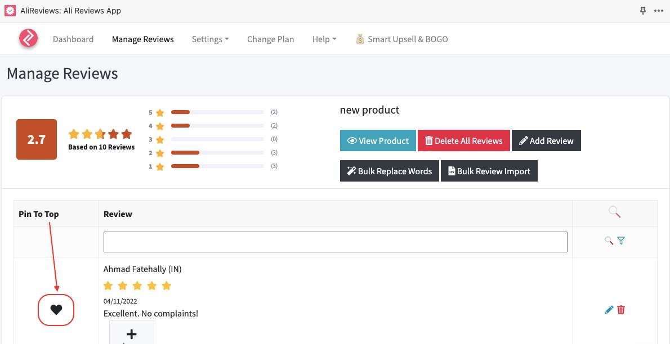Expand the Help dropdown menu
Viewport: 670px width, 344px height.
(324, 39)
